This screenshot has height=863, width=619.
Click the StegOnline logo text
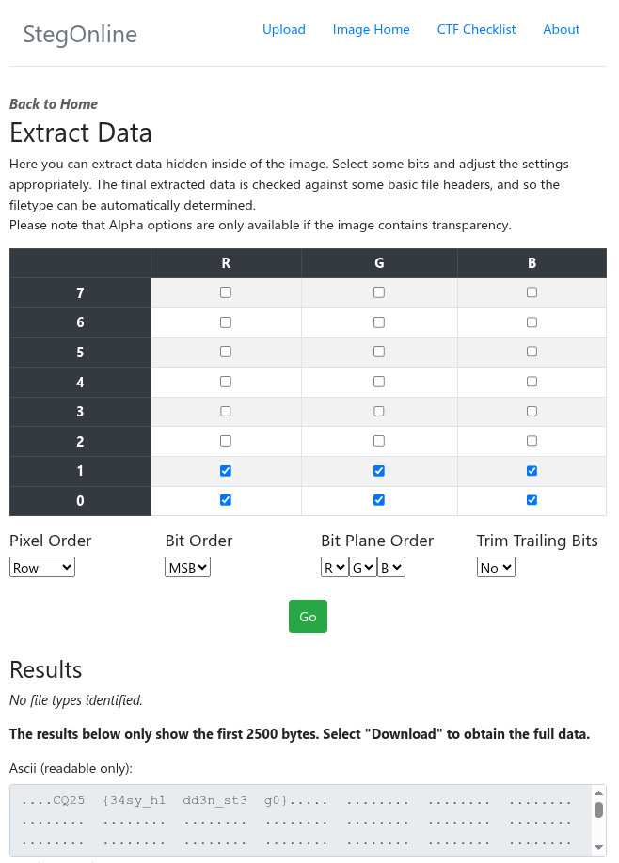click(80, 35)
